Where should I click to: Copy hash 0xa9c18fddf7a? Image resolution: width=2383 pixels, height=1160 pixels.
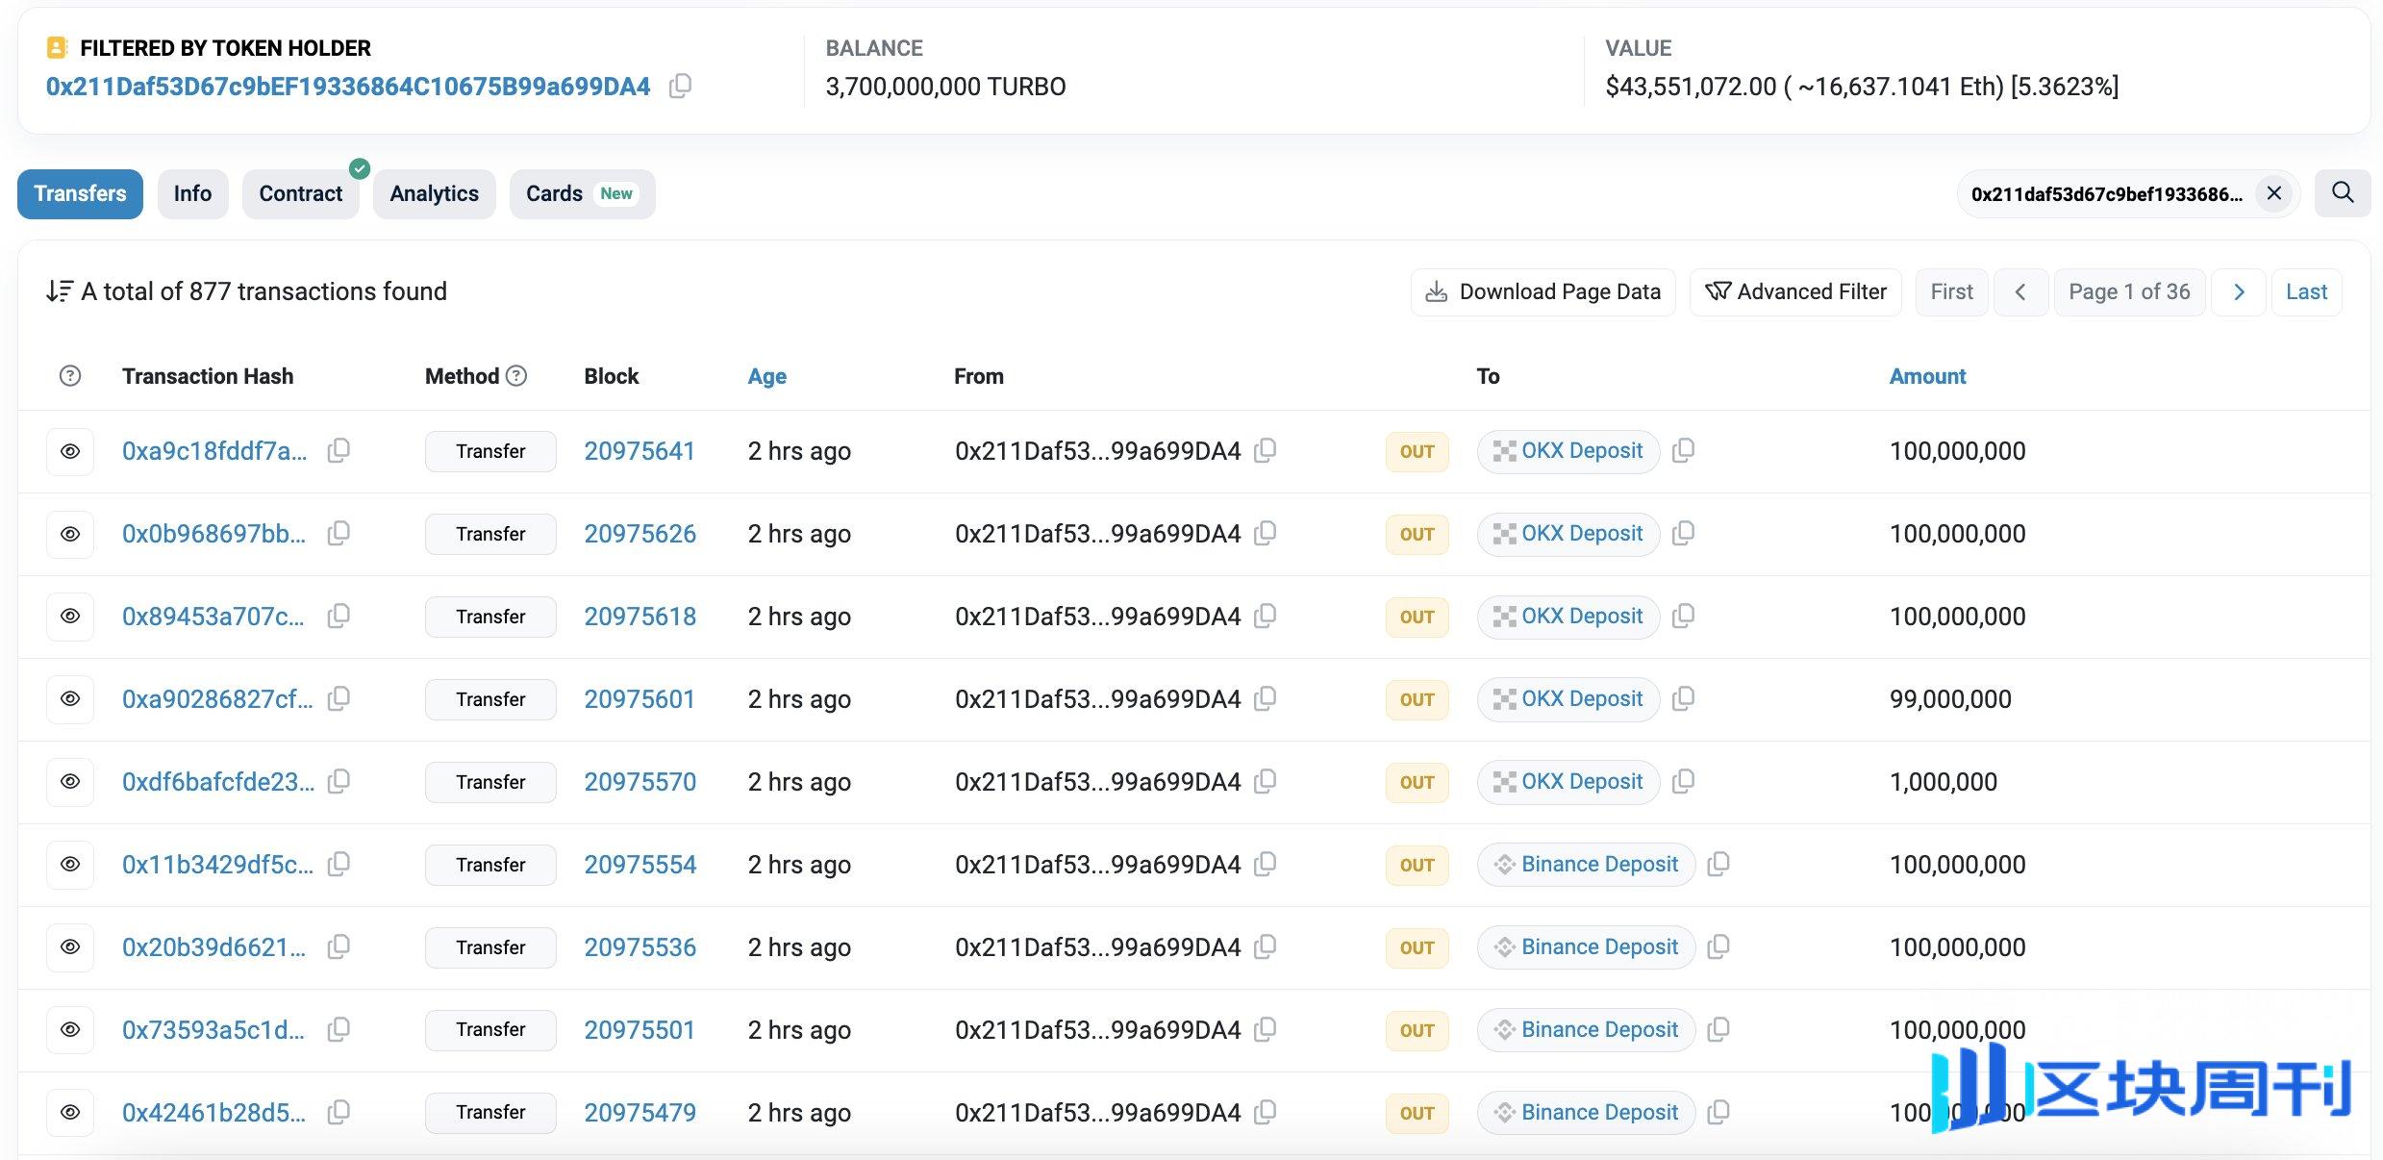tap(339, 450)
